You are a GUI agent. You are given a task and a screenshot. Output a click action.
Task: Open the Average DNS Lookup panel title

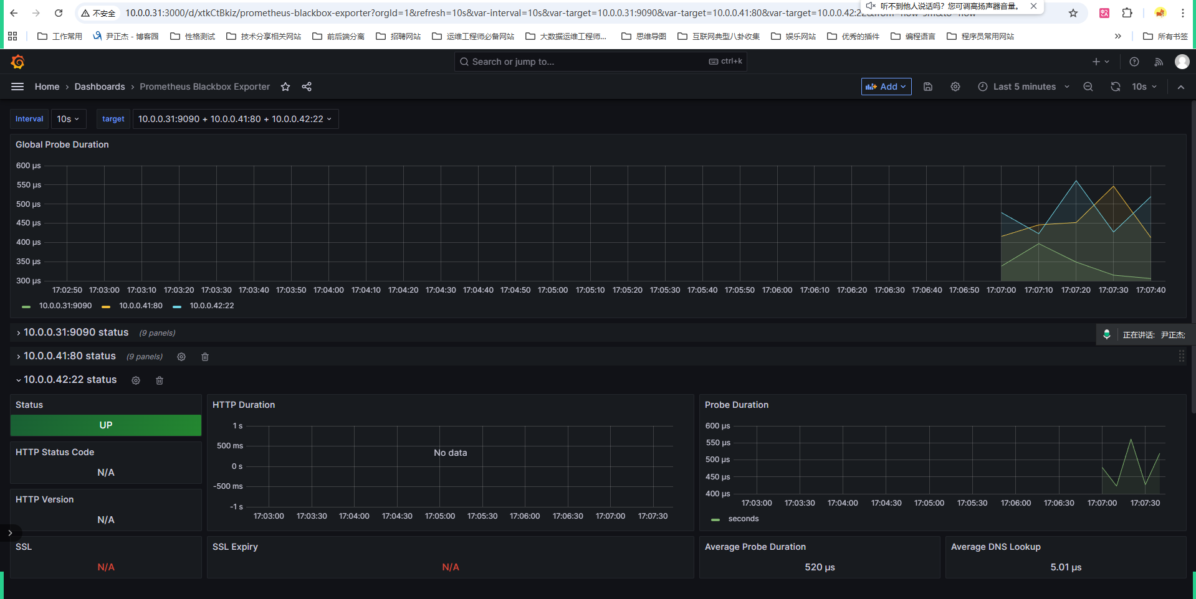pos(996,547)
